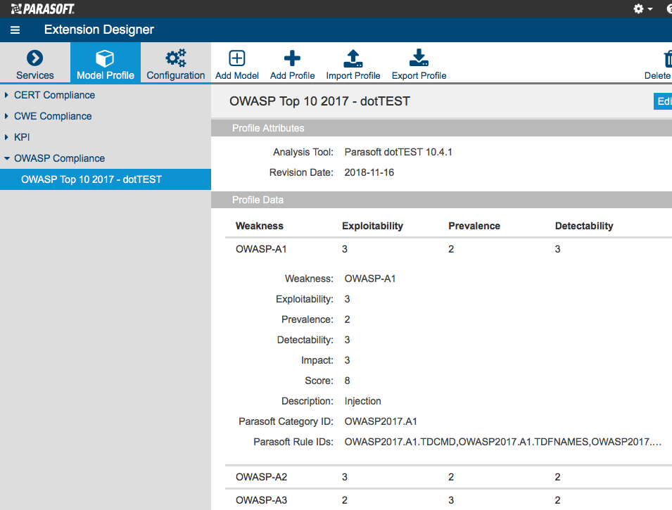Click the Prevalence column header
The width and height of the screenshot is (672, 510).
coord(474,226)
